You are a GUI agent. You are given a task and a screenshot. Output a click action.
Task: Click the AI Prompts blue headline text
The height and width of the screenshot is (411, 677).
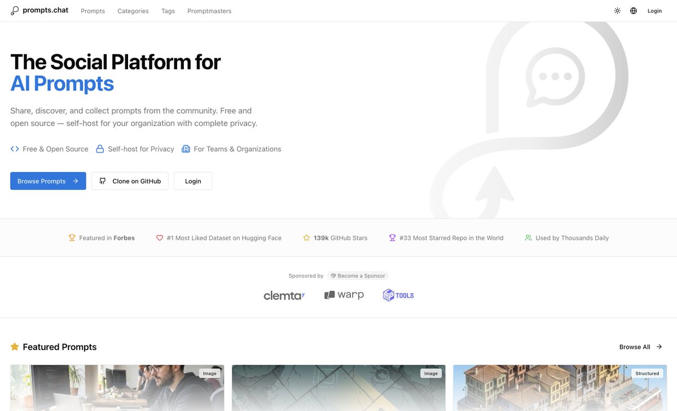point(62,84)
